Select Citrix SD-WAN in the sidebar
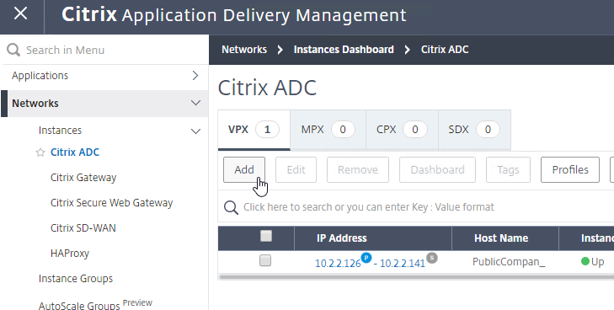 tap(83, 228)
